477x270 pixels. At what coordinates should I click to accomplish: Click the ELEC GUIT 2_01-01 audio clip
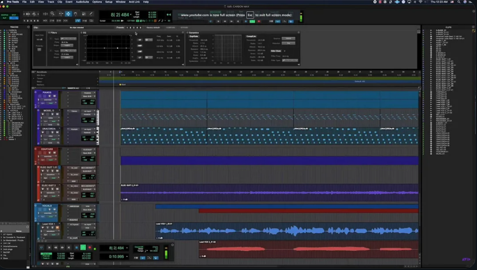coord(270,193)
